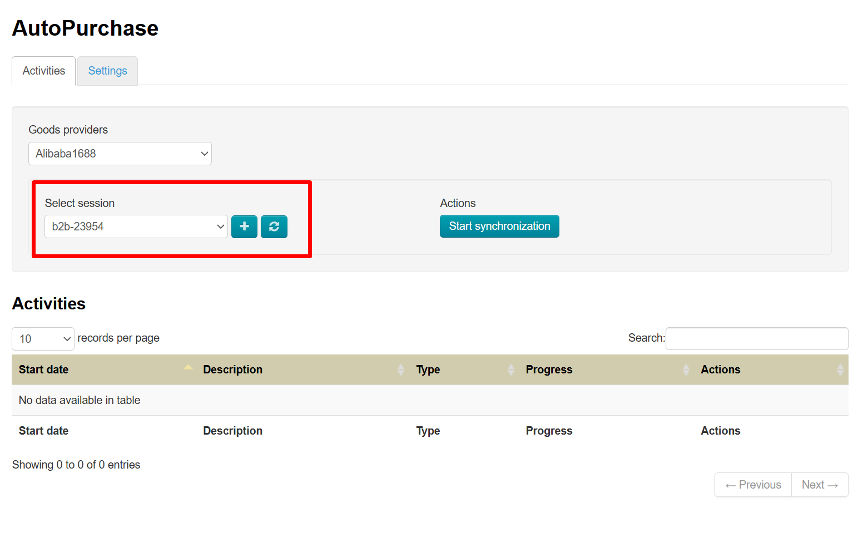The width and height of the screenshot is (863, 542).
Task: Click the Description column header text
Action: (232, 369)
